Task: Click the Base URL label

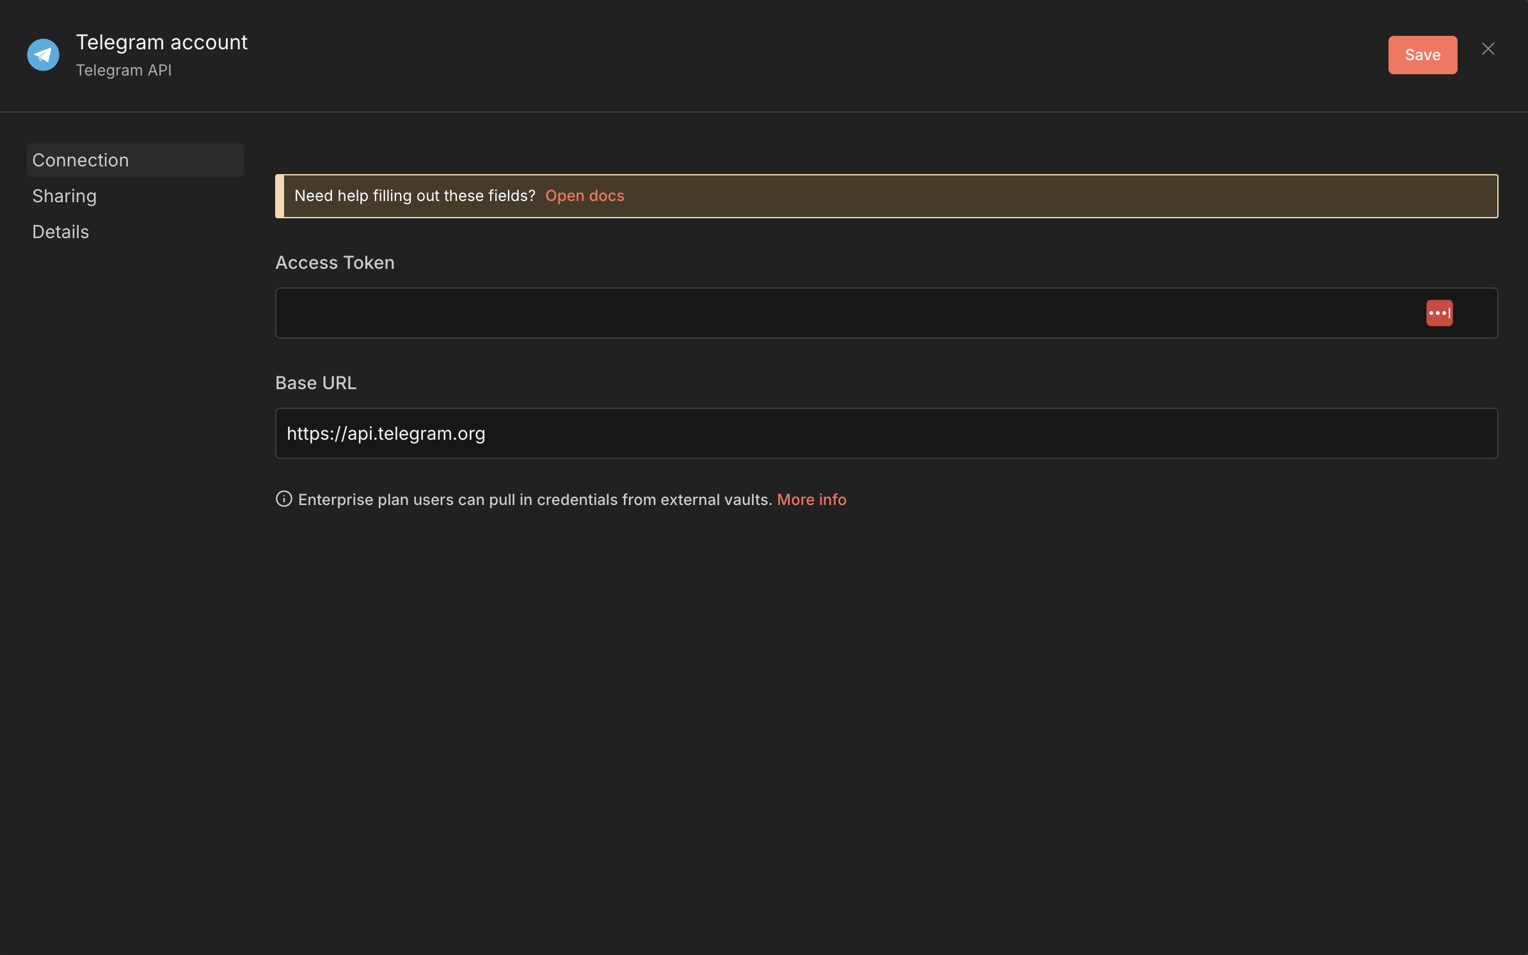Action: [315, 383]
